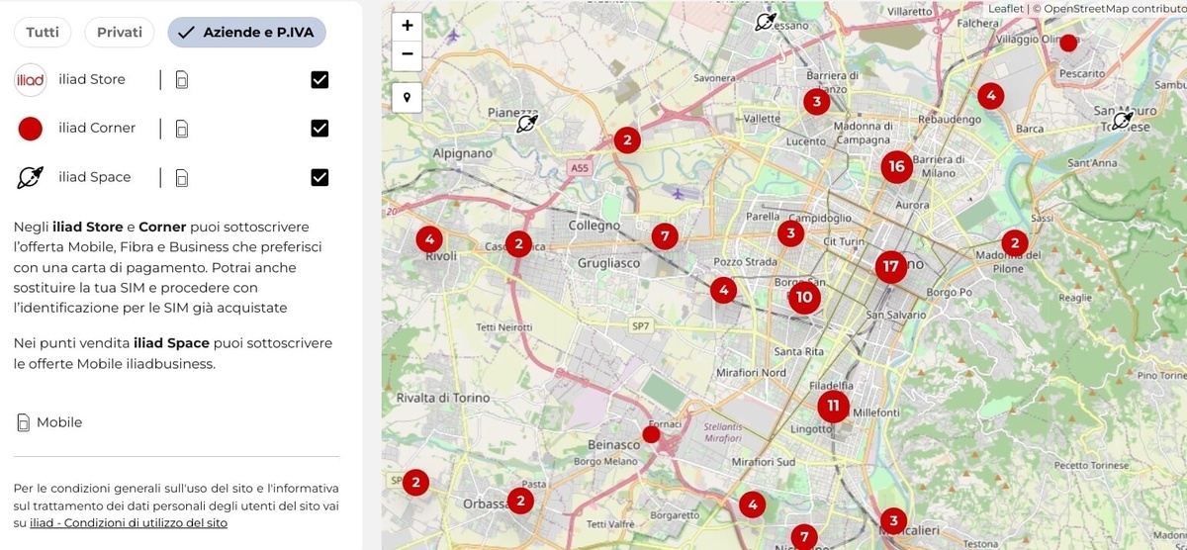Image resolution: width=1187 pixels, height=550 pixels.
Task: Click the locate-me pin button on map
Action: pyautogui.click(x=407, y=97)
